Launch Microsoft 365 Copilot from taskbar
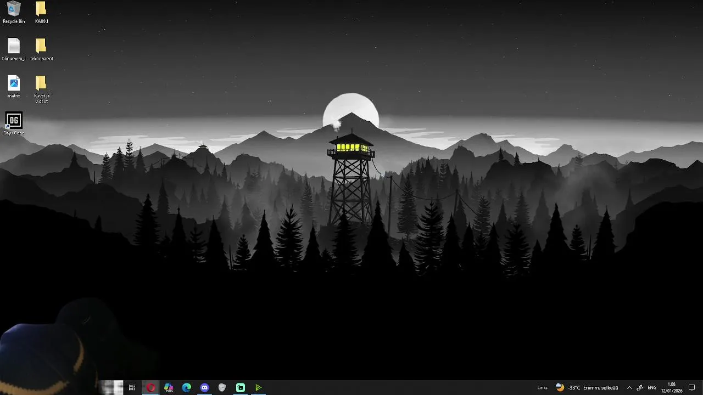The height and width of the screenshot is (395, 703). (x=169, y=388)
